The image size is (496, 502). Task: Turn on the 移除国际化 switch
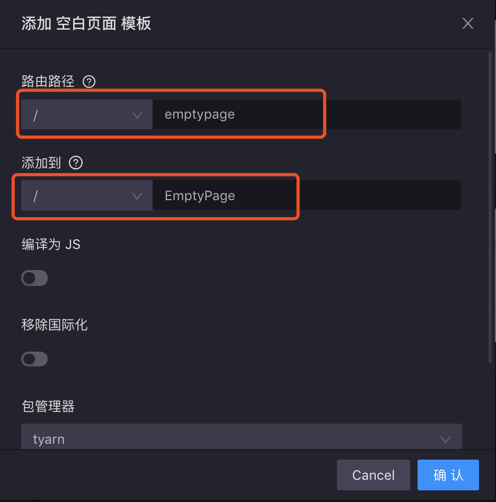(34, 359)
